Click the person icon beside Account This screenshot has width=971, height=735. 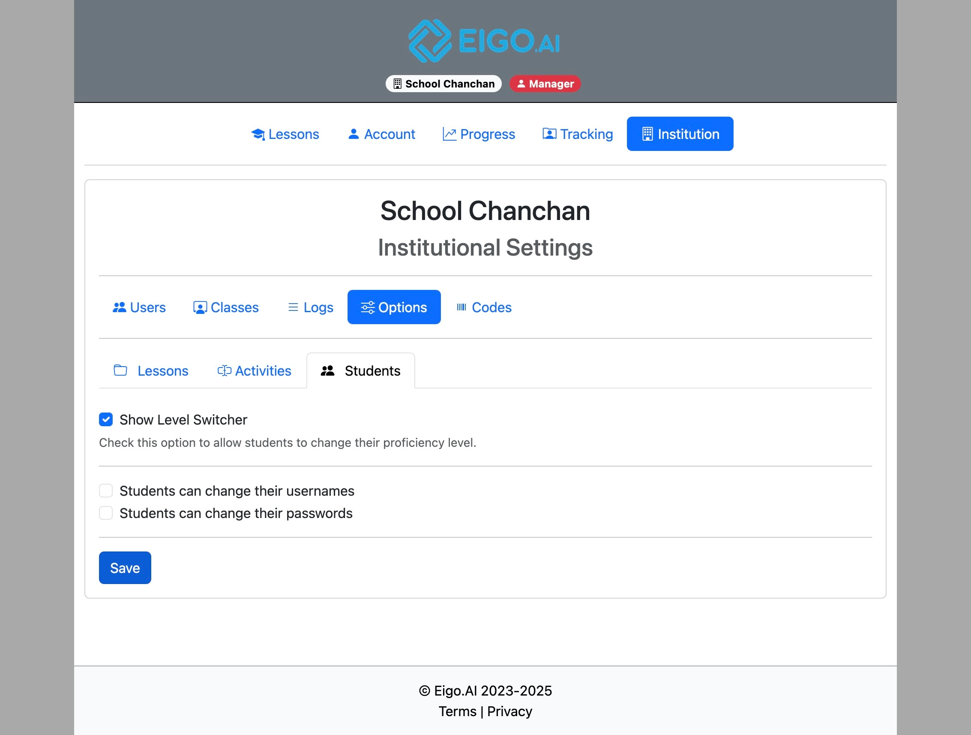pos(354,134)
